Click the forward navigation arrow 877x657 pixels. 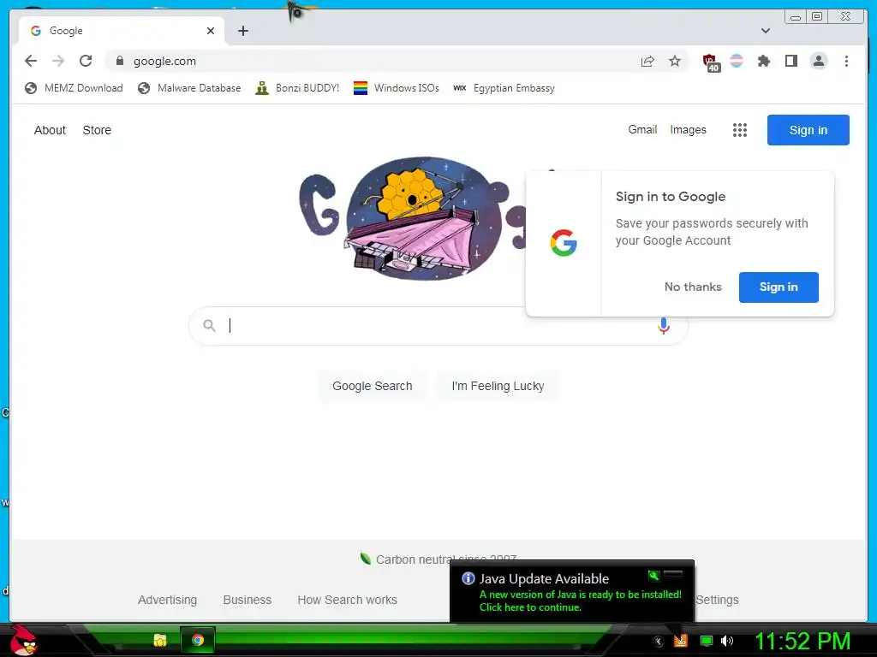[58, 61]
